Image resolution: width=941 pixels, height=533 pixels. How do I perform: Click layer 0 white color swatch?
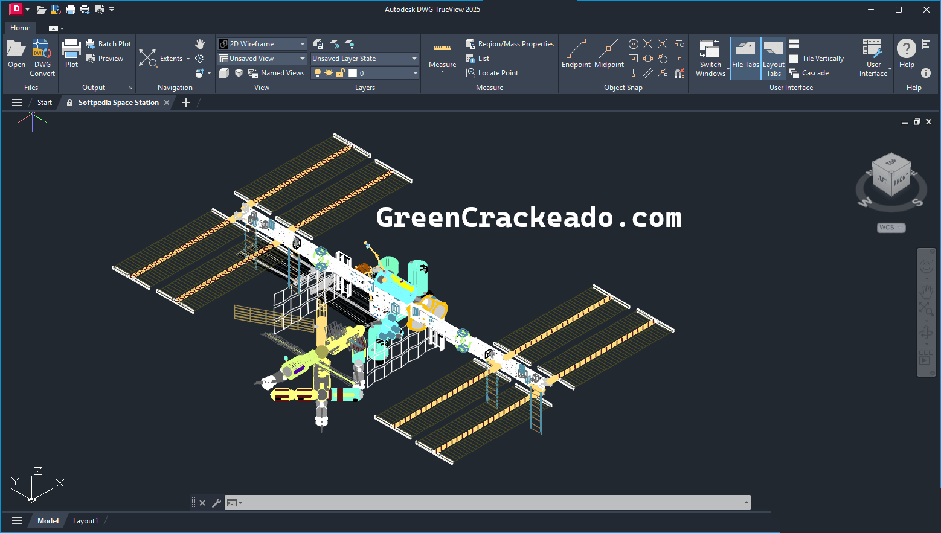click(x=353, y=73)
